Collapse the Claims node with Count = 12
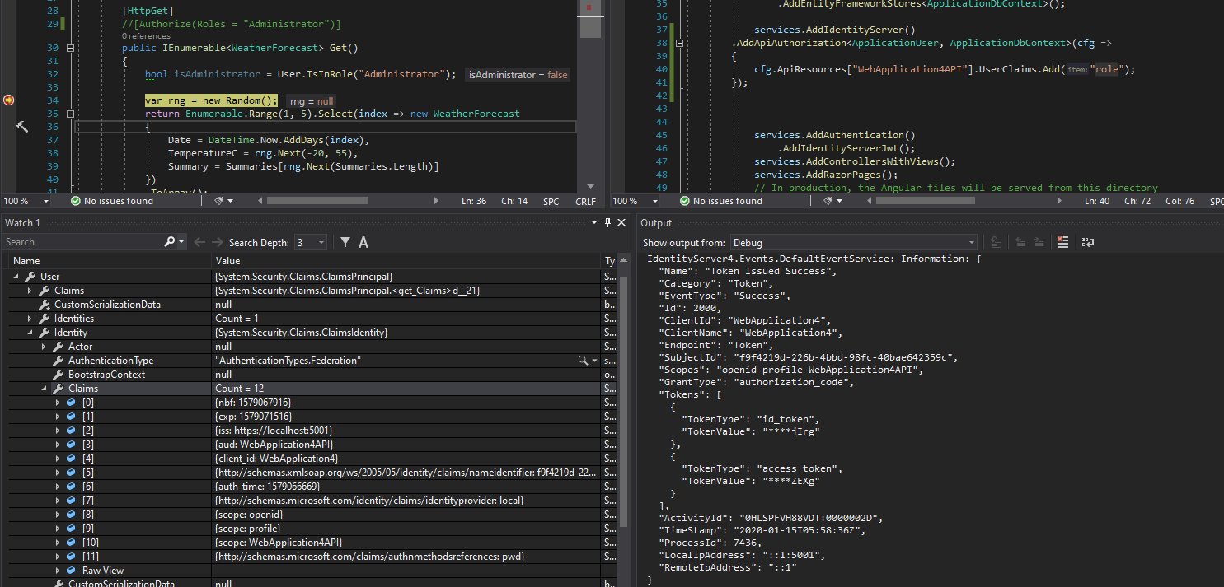The image size is (1224, 587). tap(45, 389)
